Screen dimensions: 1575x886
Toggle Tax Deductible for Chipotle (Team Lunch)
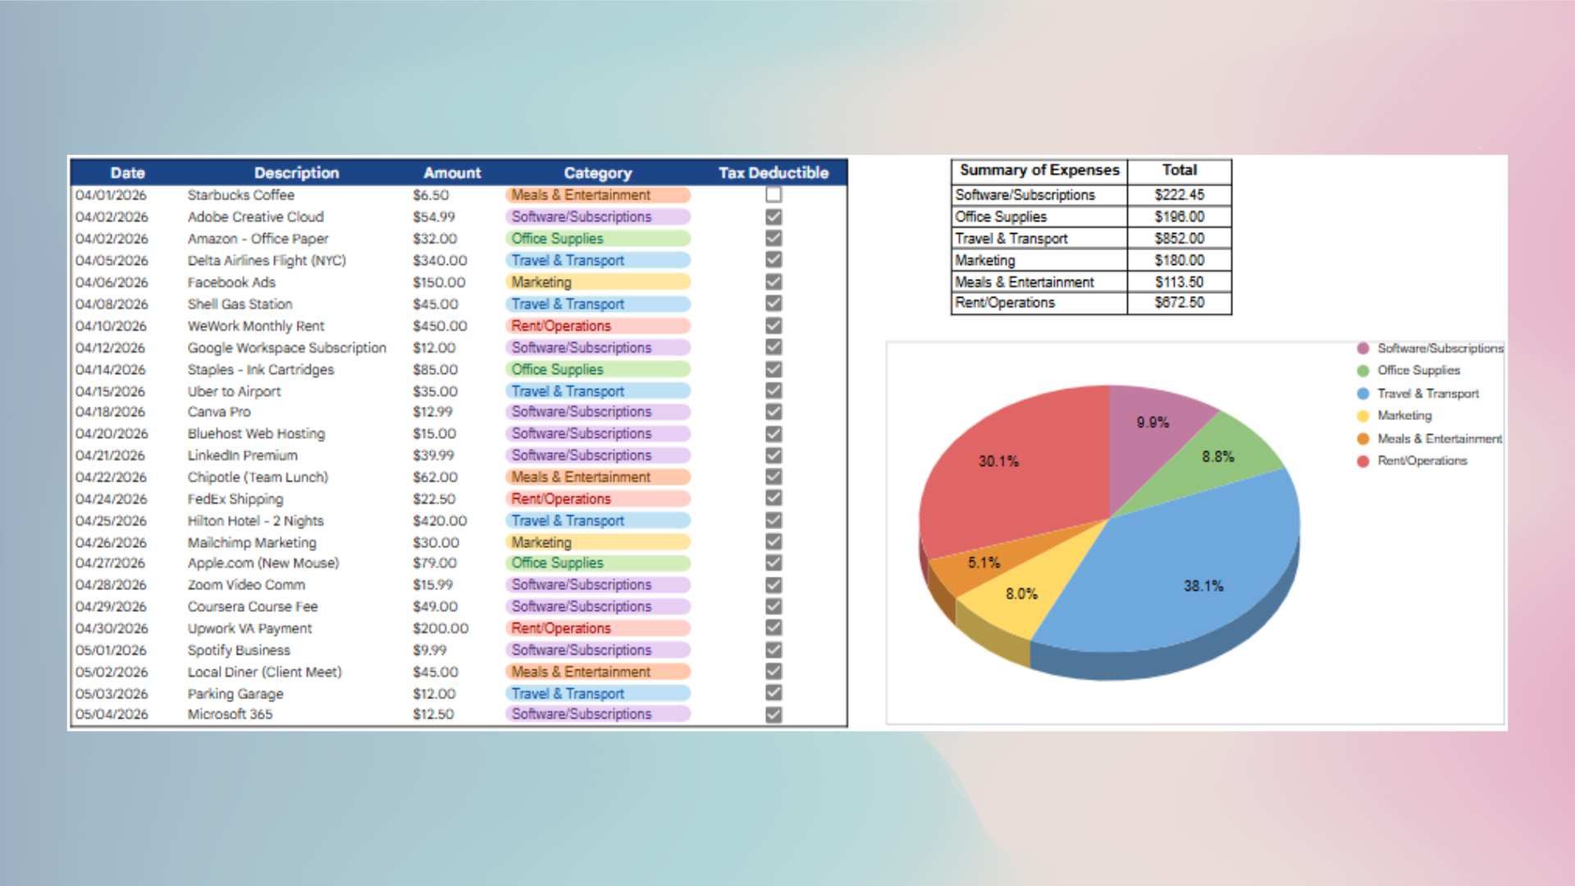[774, 477]
